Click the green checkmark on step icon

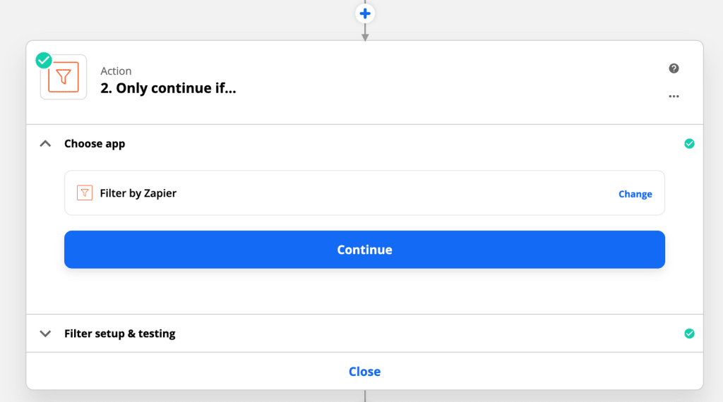44,61
